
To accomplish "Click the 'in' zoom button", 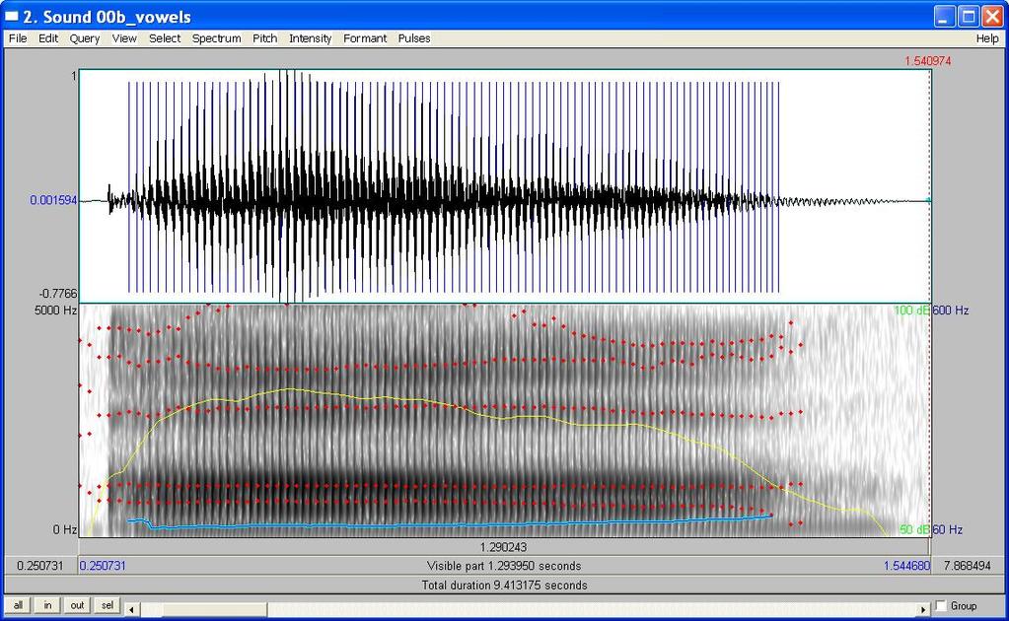I will point(47,605).
